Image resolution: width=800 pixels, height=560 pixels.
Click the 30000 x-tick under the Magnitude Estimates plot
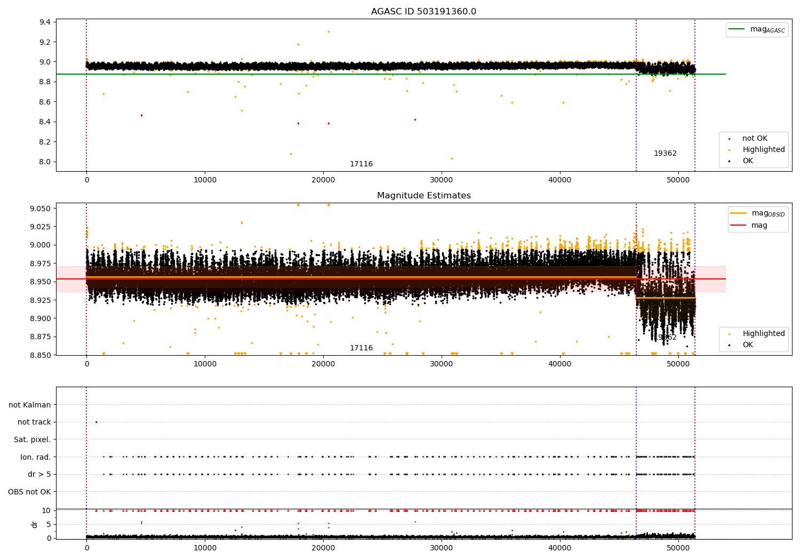pos(442,364)
